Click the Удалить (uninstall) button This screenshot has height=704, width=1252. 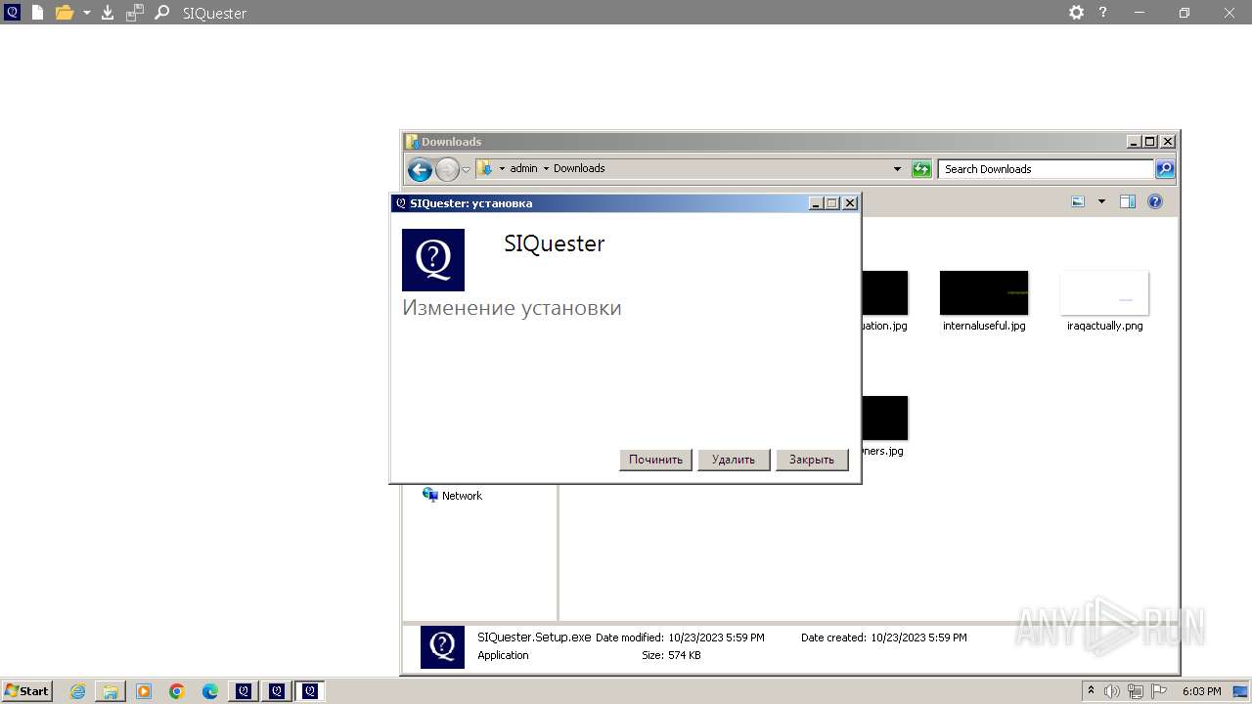click(x=734, y=460)
